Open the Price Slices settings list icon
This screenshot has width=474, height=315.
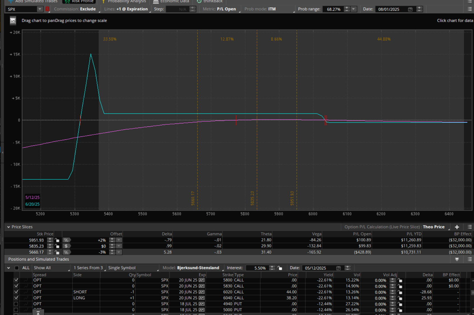470,227
